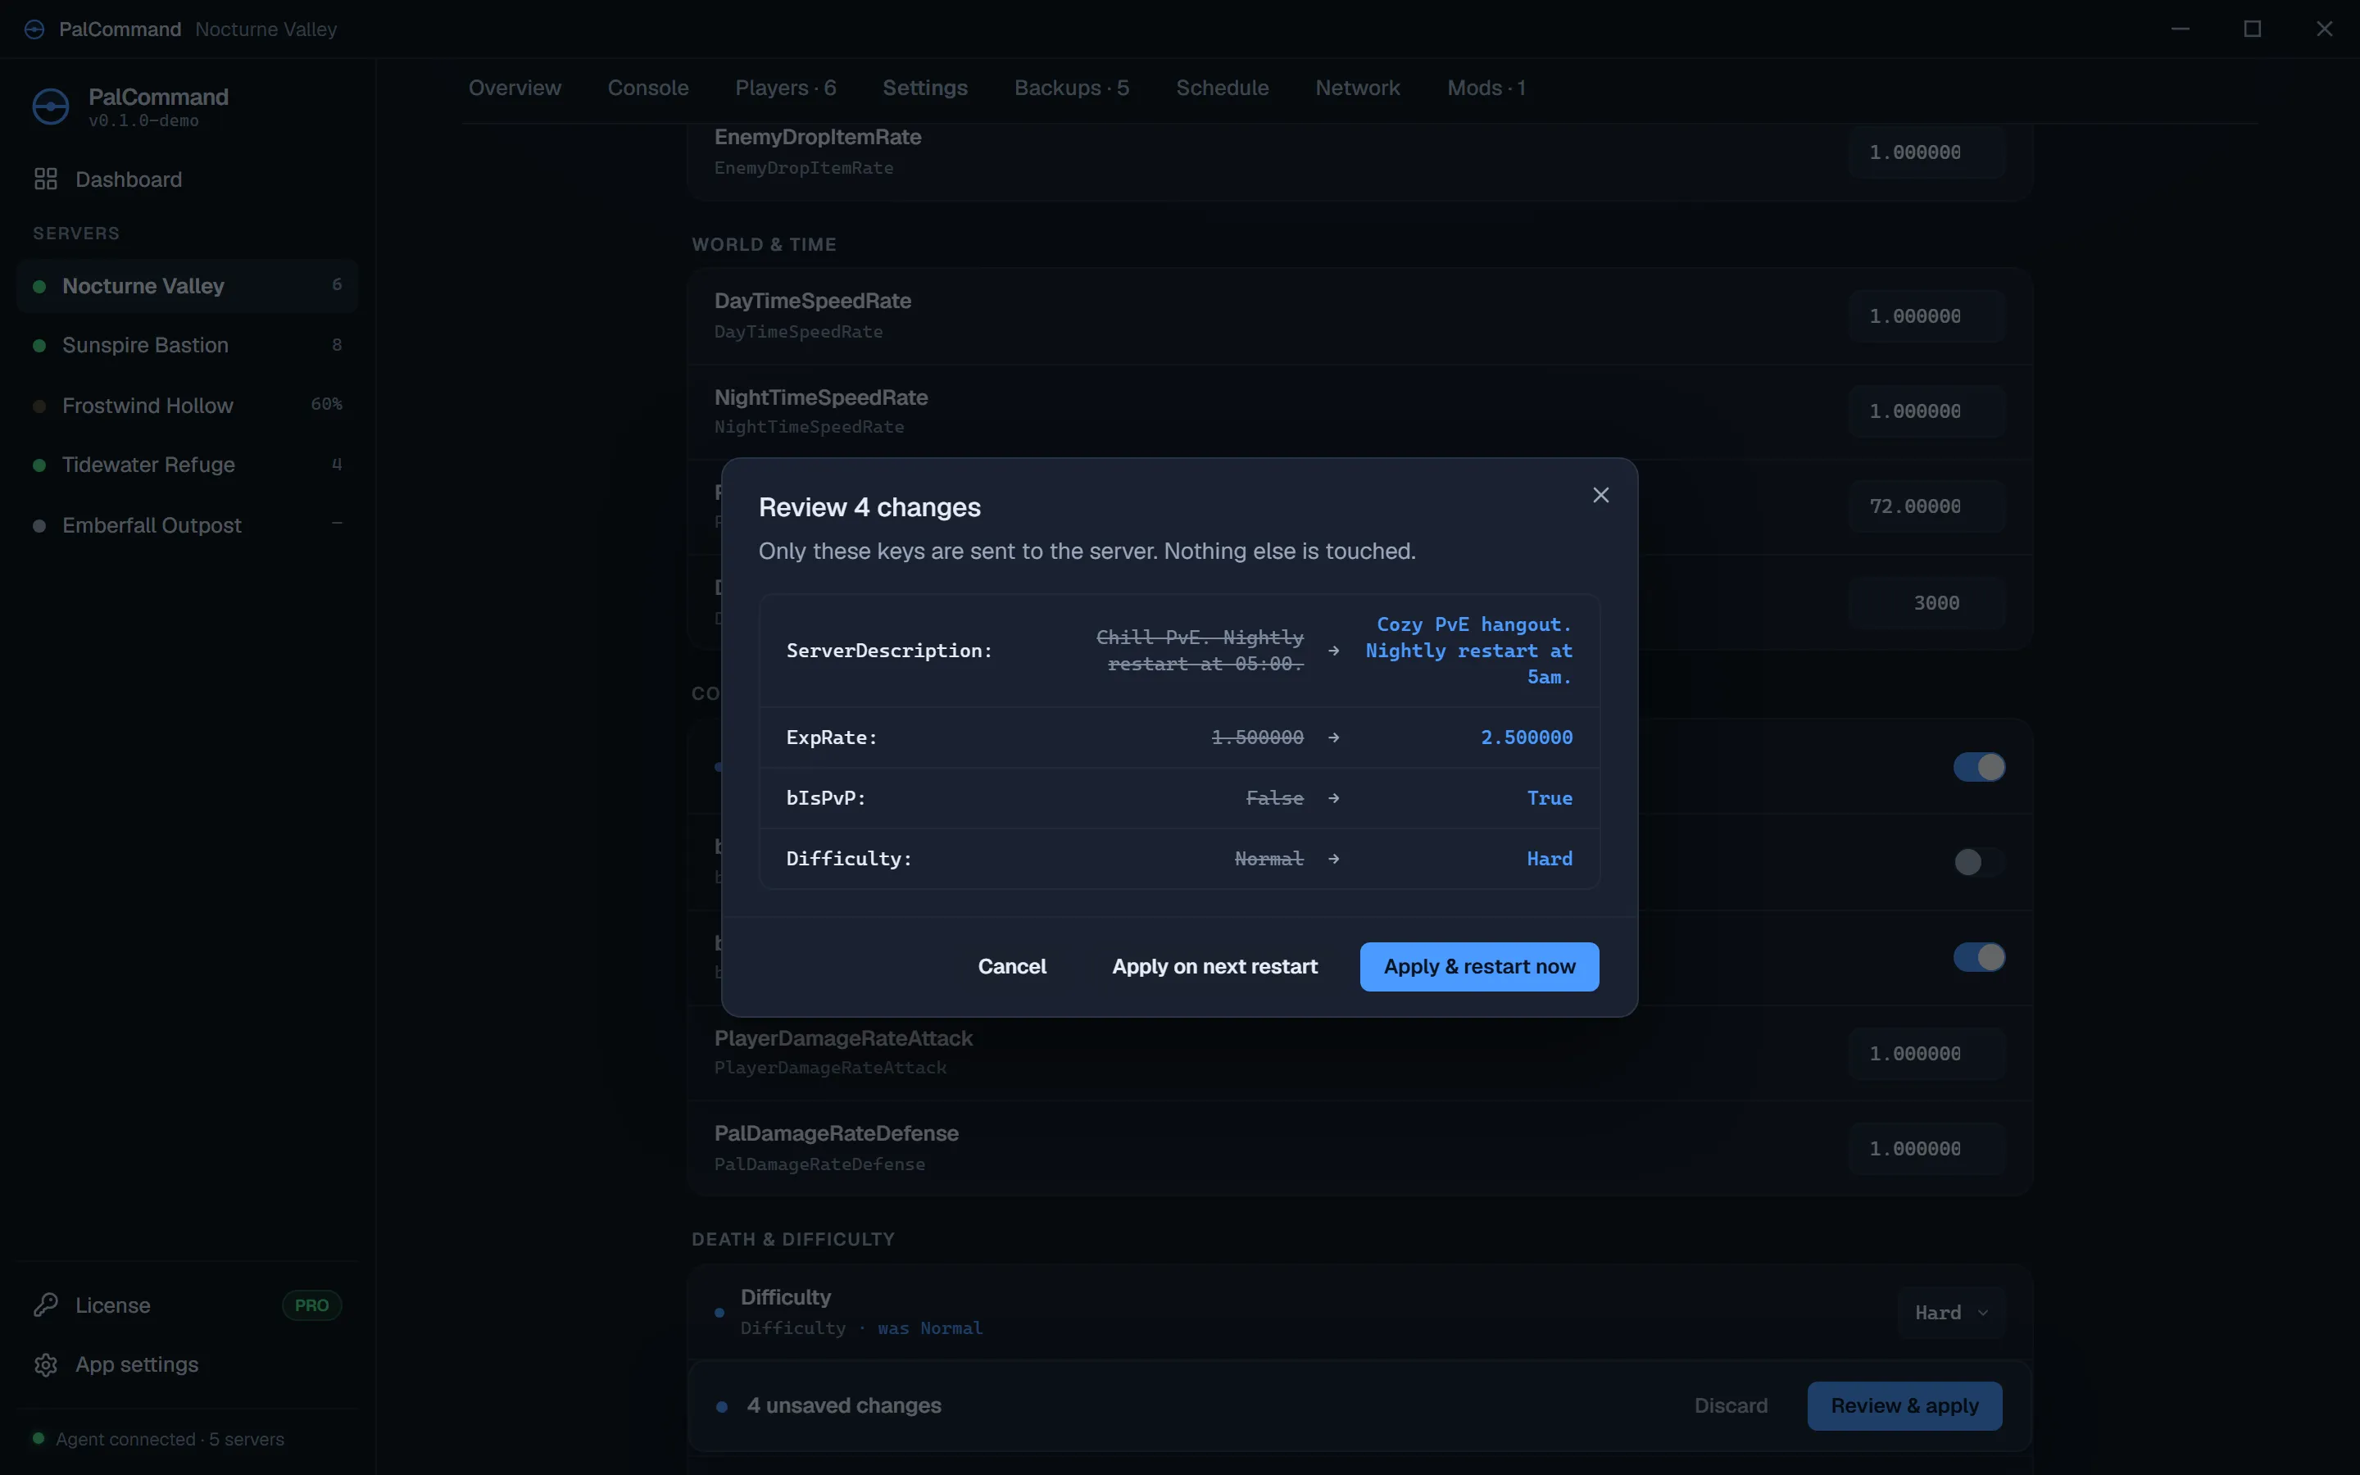2360x1475 pixels.
Task: Click new ExpRate value 2.500000
Action: tap(1526, 737)
